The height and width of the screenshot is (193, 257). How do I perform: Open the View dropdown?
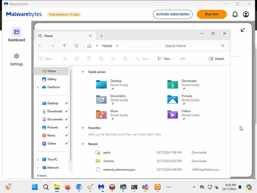tap(166, 59)
